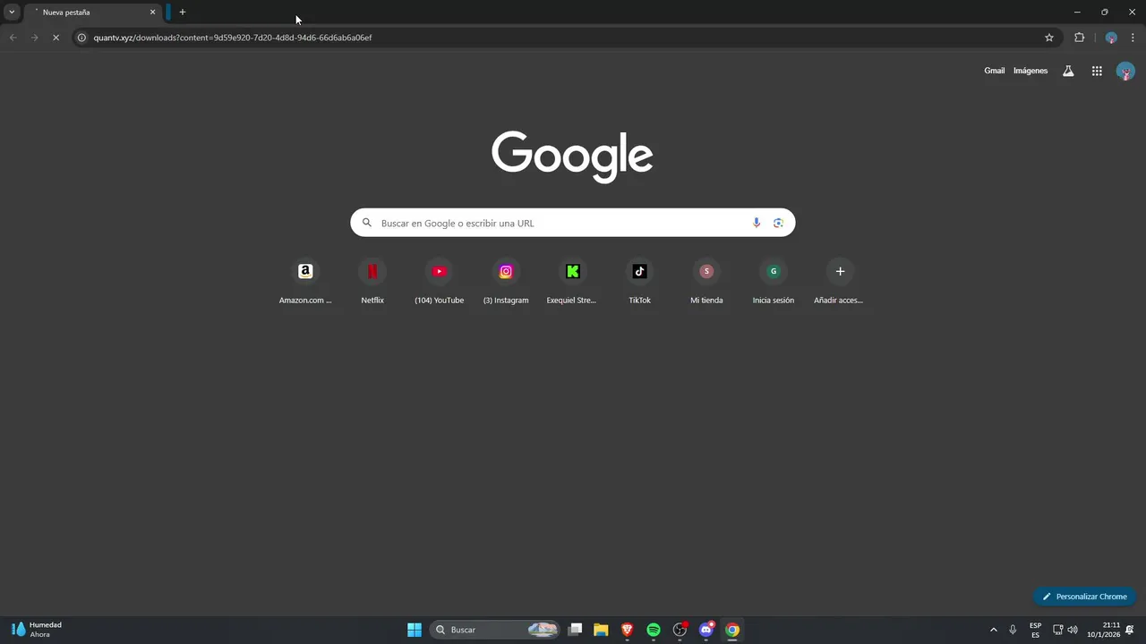Open Search Labs flask icon
This screenshot has height=644, width=1146.
pyautogui.click(x=1068, y=71)
